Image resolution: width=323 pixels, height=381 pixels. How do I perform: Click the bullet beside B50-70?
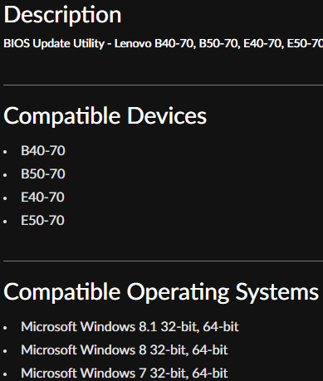(5, 175)
